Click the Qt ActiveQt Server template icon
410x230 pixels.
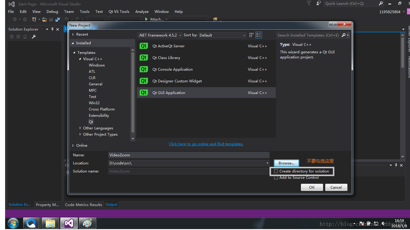pyautogui.click(x=144, y=46)
